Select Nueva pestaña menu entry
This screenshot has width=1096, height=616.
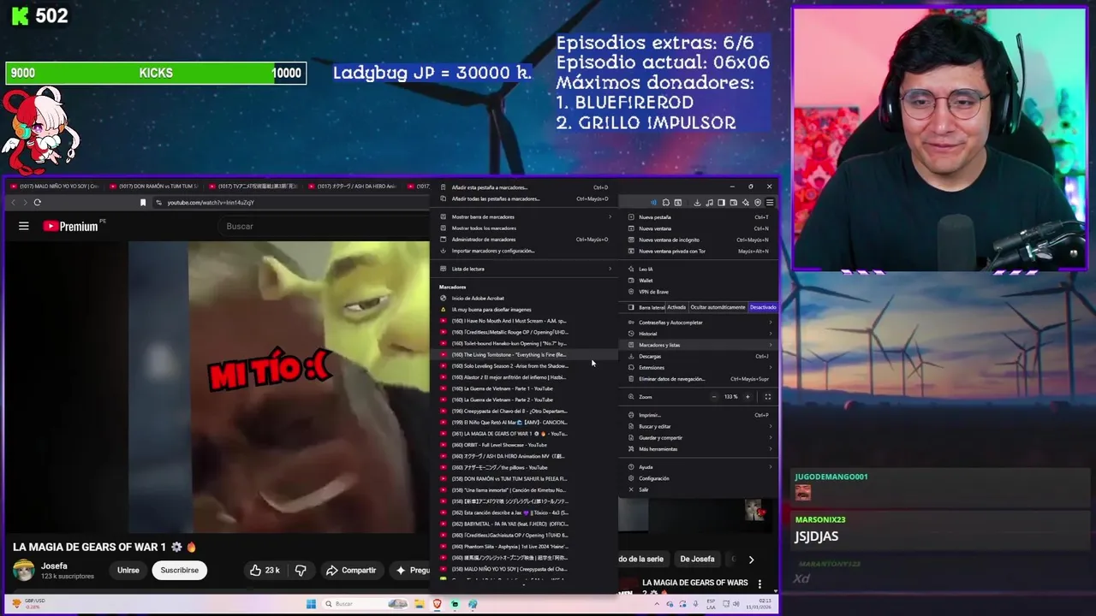[x=699, y=217]
